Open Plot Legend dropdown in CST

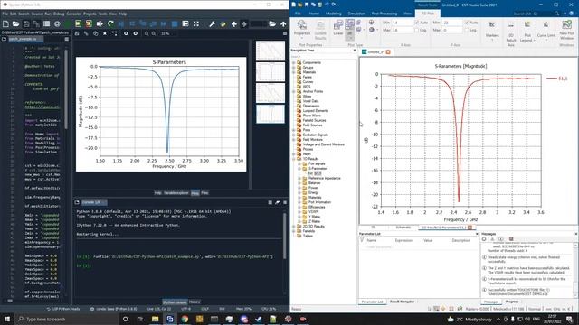pyautogui.click(x=528, y=32)
